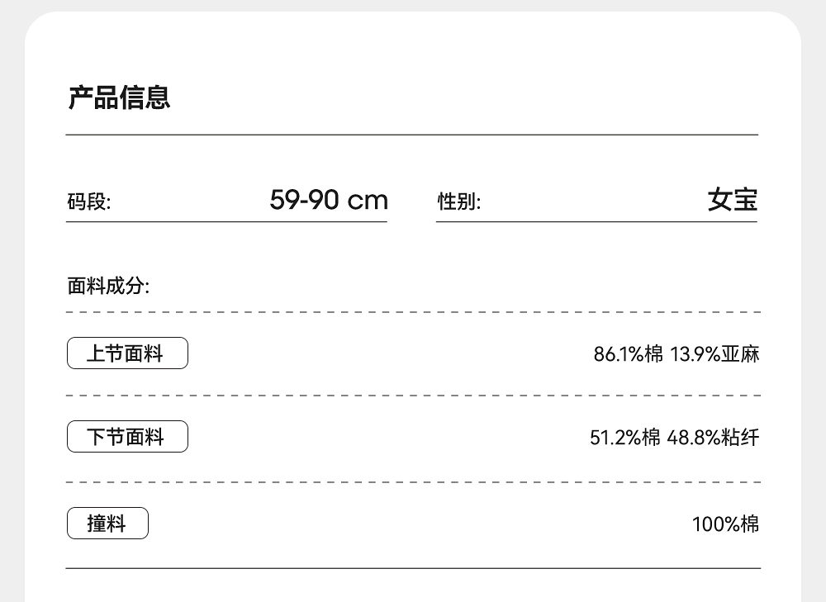Click the 面料成分 label

tap(107, 287)
